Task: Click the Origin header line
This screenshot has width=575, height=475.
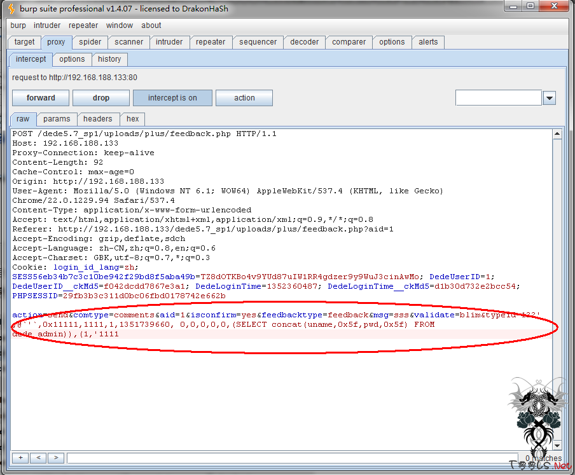Action: [88, 181]
